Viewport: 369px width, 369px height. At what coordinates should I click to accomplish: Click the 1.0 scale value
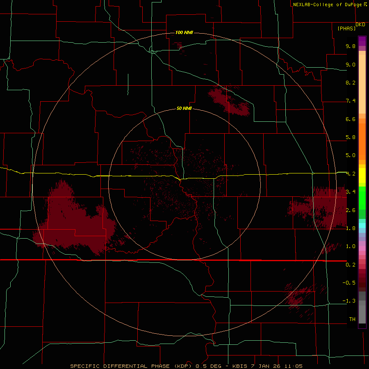351,246
